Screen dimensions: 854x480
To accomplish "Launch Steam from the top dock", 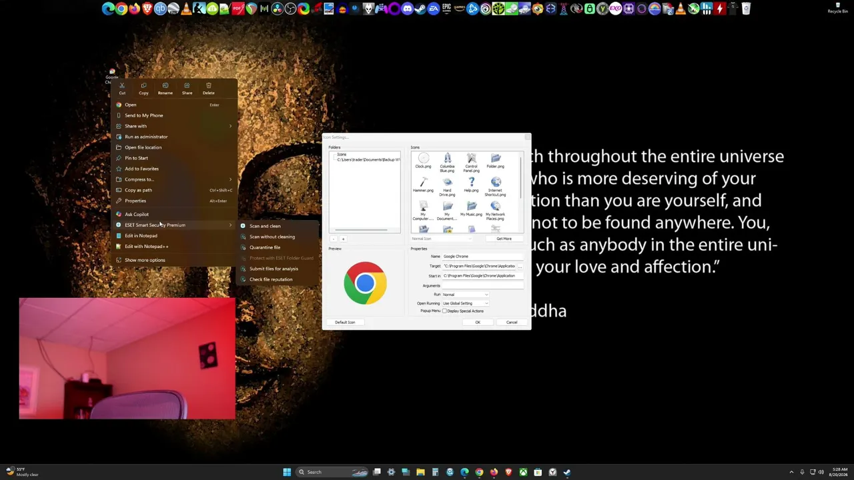I will 420,9.
